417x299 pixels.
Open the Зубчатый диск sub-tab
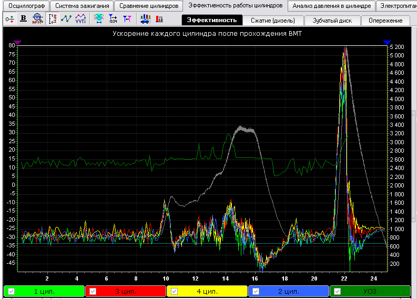tap(332, 21)
